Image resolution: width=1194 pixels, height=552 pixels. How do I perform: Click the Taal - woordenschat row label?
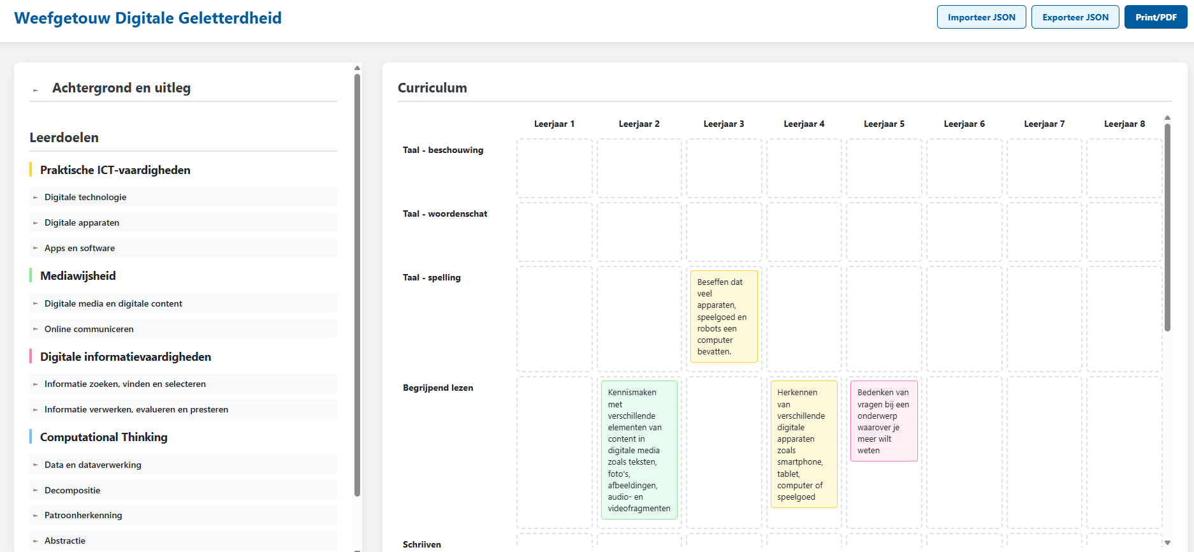(445, 214)
